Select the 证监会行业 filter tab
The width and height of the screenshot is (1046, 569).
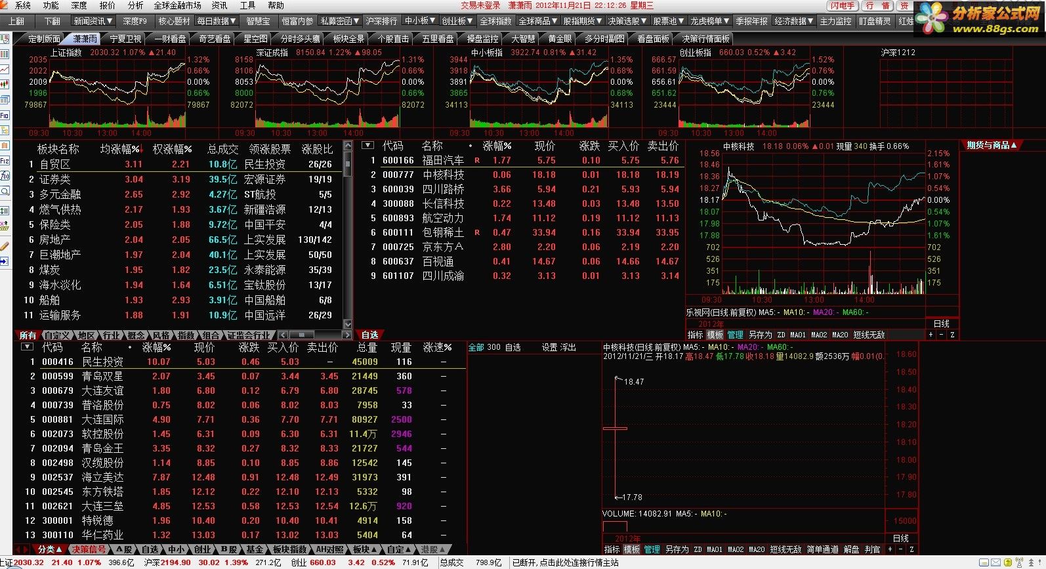247,335
